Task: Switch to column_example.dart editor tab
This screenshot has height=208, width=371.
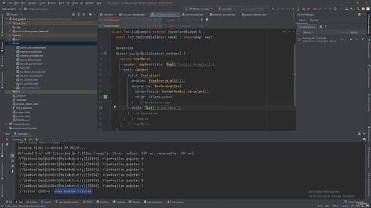Action: [224, 14]
